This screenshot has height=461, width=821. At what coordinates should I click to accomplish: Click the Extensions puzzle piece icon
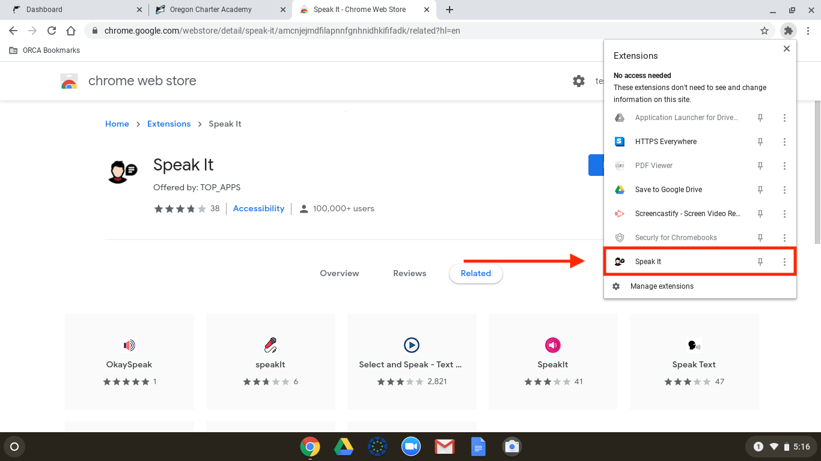788,31
